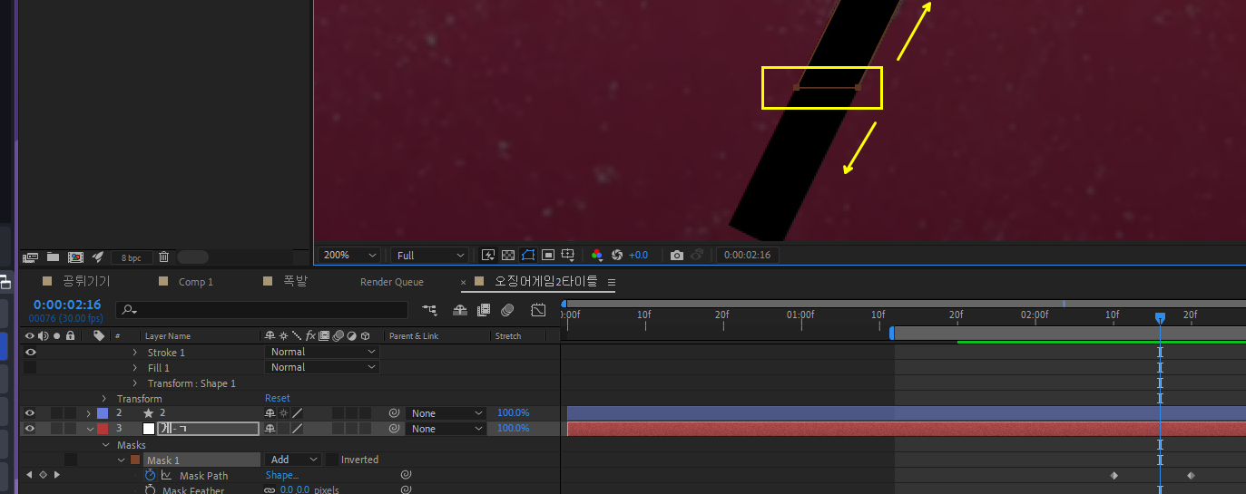Open the Mask Path Shape... dialog
Screen dimensions: 1246x494
281,475
